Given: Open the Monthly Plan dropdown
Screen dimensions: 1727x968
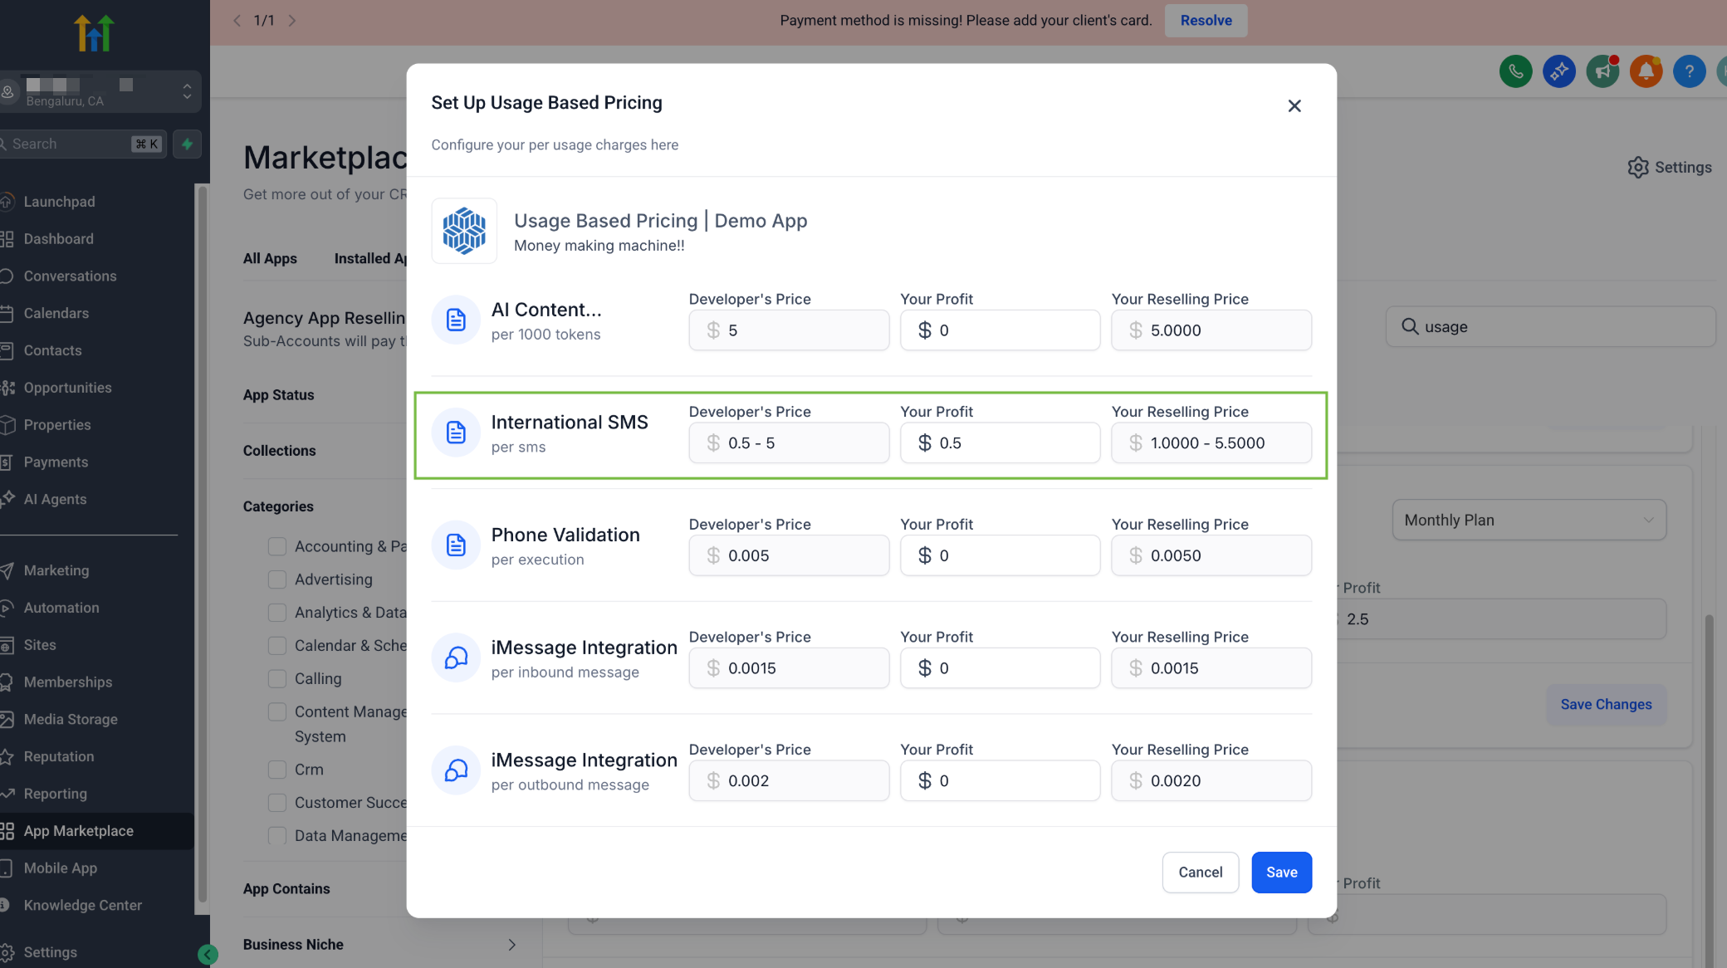Looking at the screenshot, I should [x=1529, y=520].
